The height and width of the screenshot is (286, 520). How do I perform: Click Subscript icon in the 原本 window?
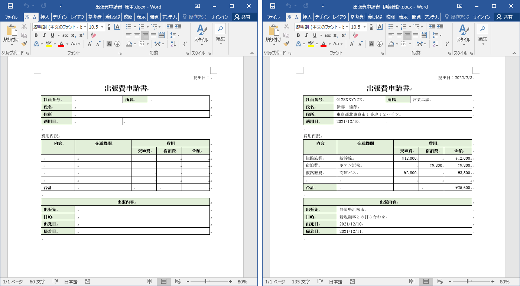(74, 35)
